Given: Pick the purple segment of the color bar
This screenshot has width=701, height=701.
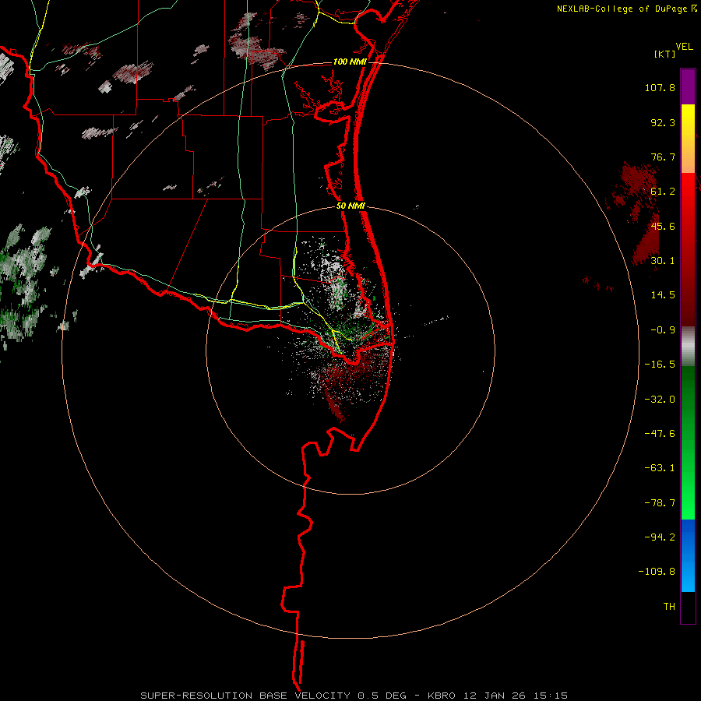Looking at the screenshot, I should click(688, 86).
